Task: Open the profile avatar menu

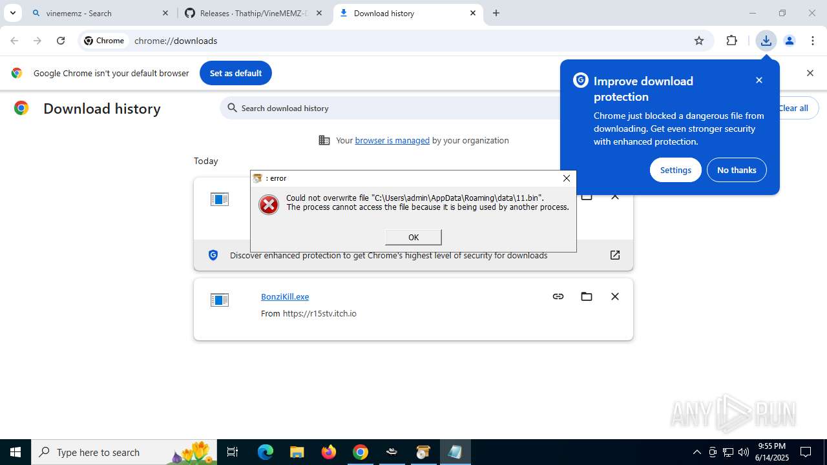Action: point(790,41)
